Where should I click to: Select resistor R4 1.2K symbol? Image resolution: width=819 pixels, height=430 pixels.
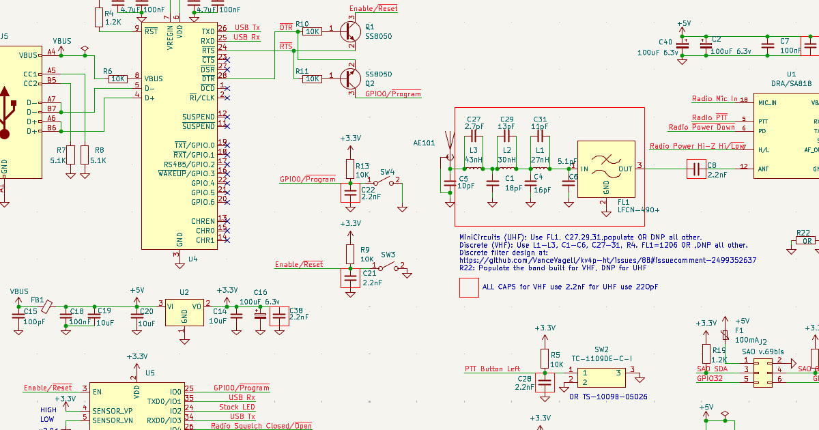100,17
